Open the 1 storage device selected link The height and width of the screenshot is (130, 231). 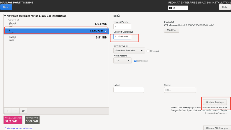[19, 128]
